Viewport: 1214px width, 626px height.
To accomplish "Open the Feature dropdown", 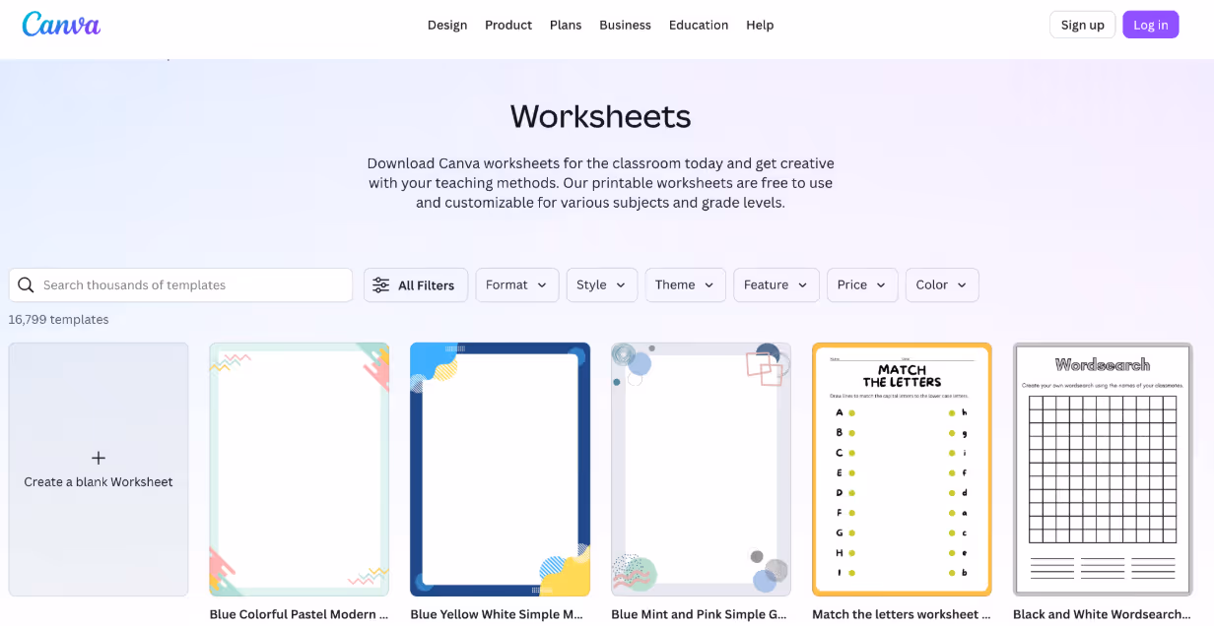I will click(776, 284).
